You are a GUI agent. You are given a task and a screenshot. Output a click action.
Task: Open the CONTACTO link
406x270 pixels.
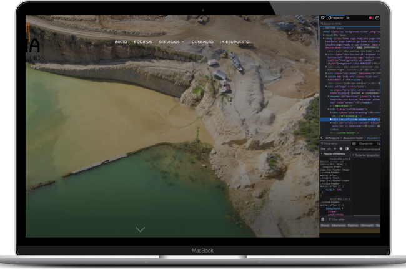click(202, 42)
